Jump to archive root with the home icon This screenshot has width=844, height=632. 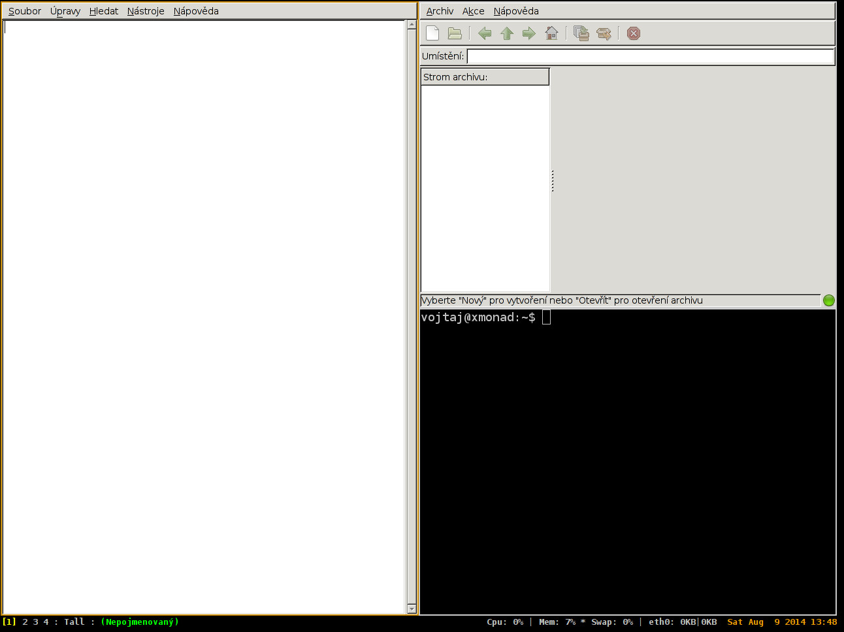point(551,33)
